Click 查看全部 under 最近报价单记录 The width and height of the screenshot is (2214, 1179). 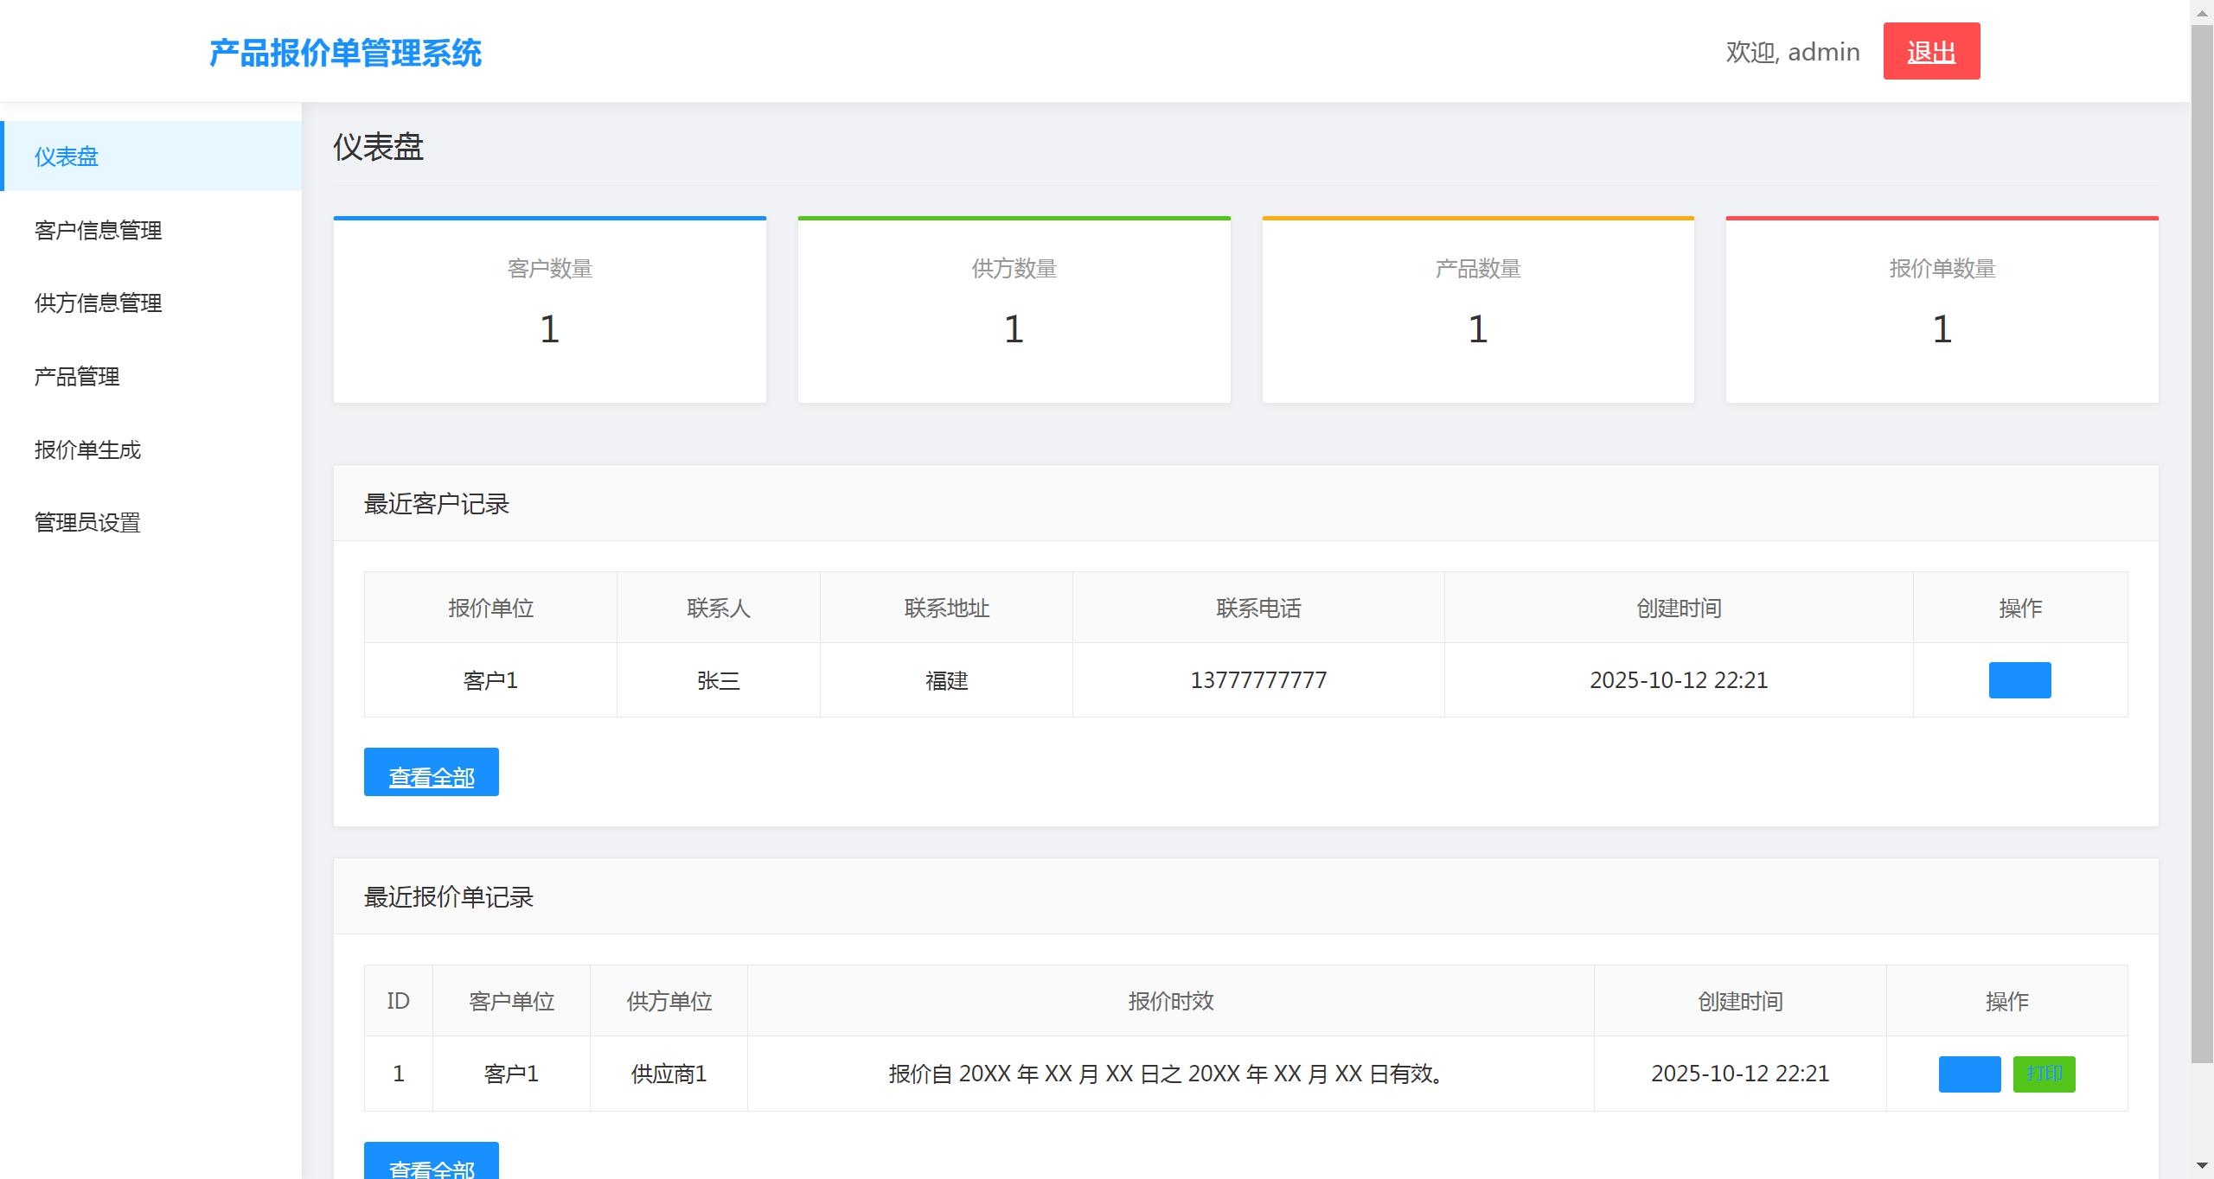pyautogui.click(x=431, y=1163)
